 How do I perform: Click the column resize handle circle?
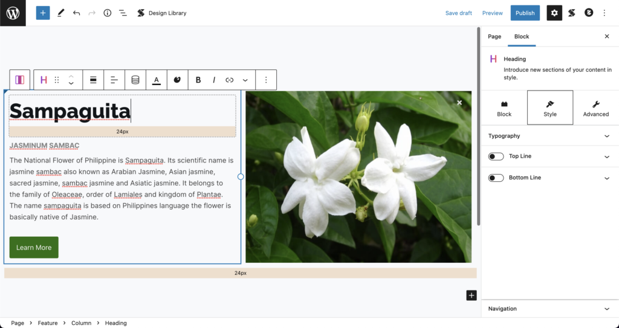[x=241, y=177]
